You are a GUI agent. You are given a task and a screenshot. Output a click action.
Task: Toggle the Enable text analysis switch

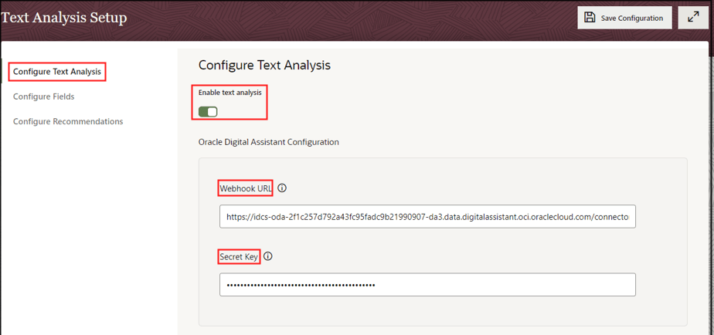pyautogui.click(x=208, y=111)
